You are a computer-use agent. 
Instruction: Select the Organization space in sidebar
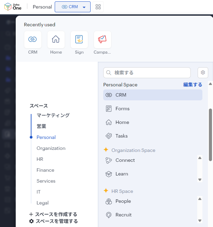pyautogui.click(x=51, y=148)
